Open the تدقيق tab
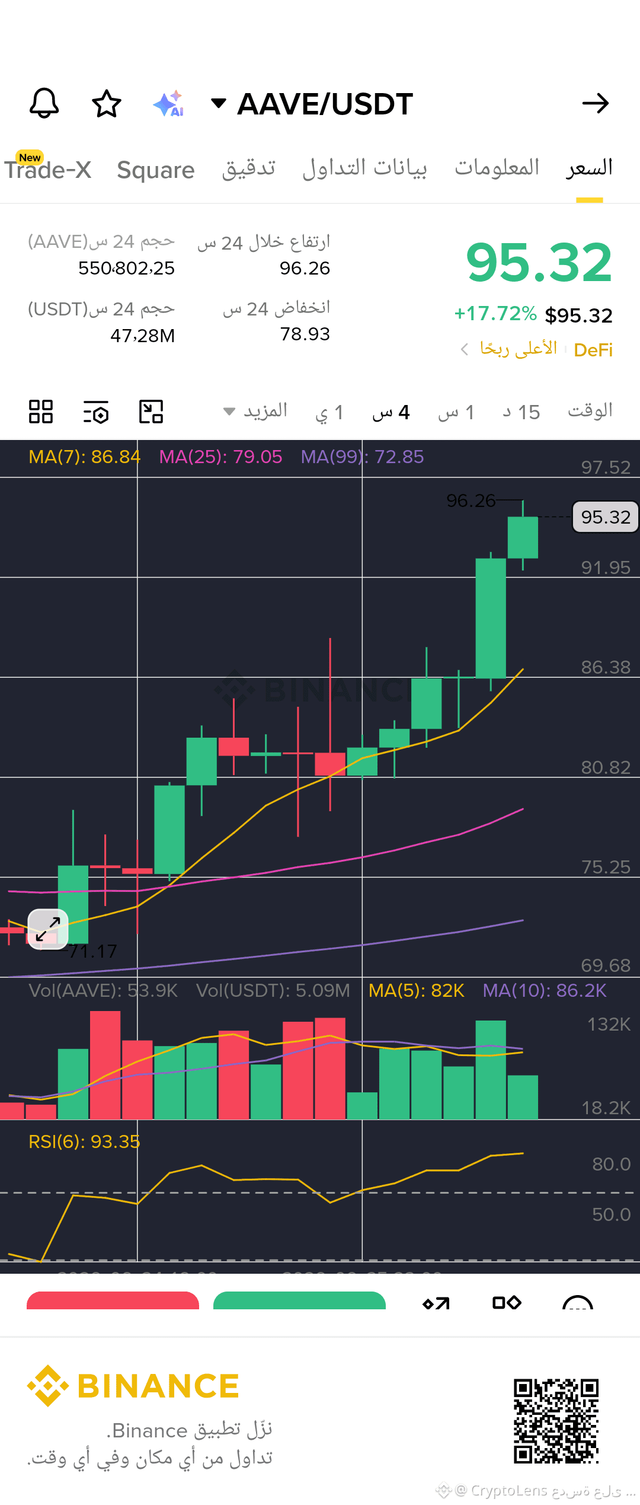The width and height of the screenshot is (640, 1505). (249, 168)
